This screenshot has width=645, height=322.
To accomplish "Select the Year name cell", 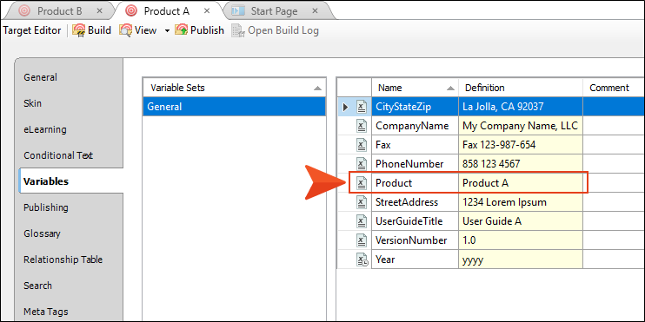I will pos(415,260).
